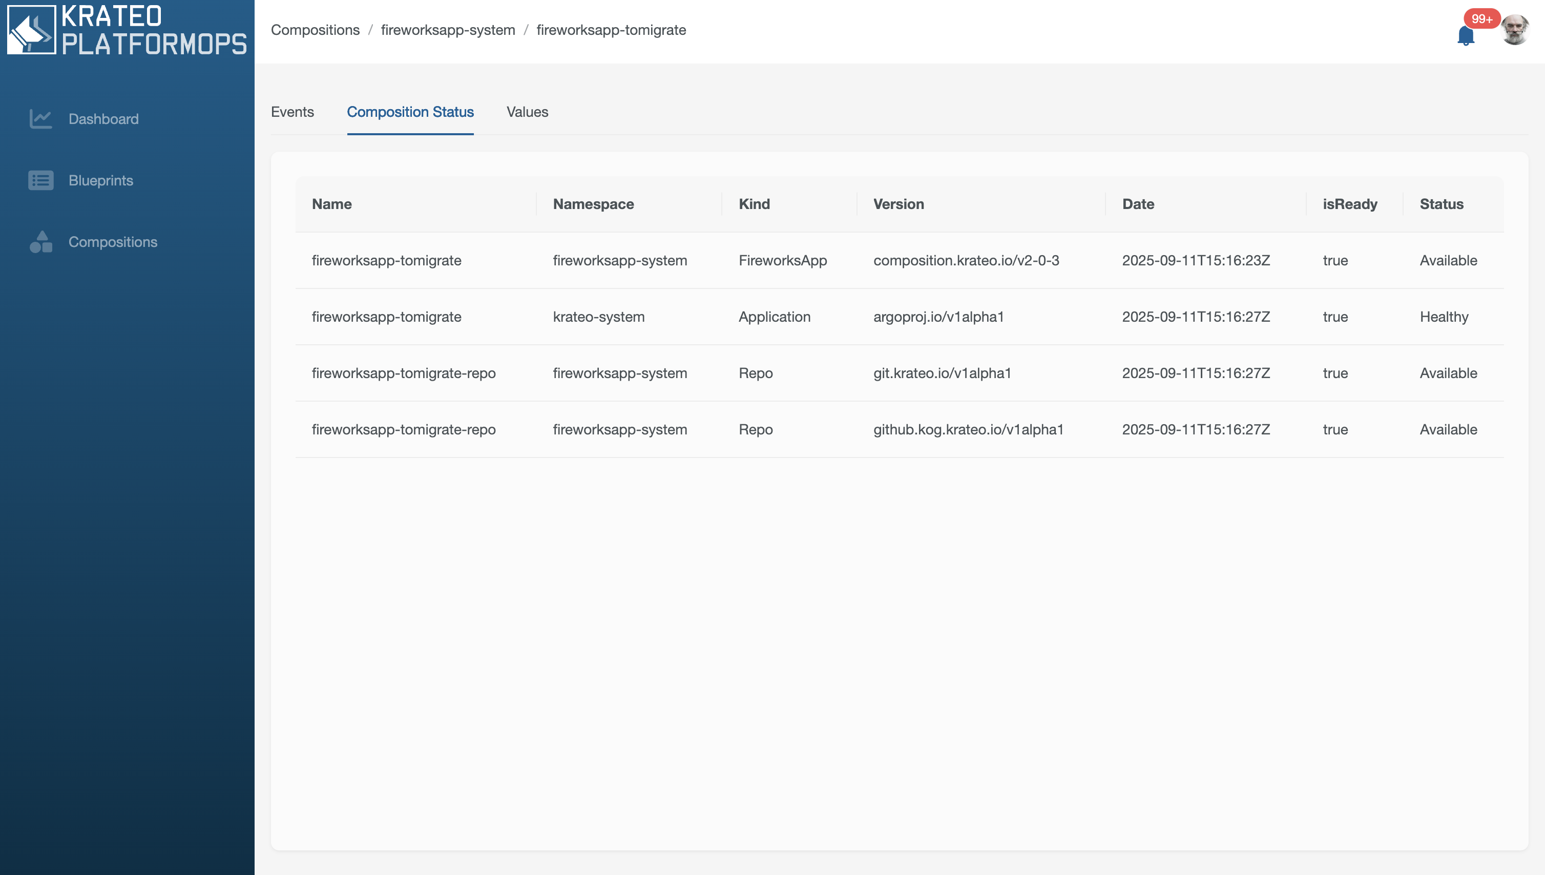1545x875 pixels.
Task: Go to Compositions breadcrumb link
Action: pyautogui.click(x=315, y=30)
